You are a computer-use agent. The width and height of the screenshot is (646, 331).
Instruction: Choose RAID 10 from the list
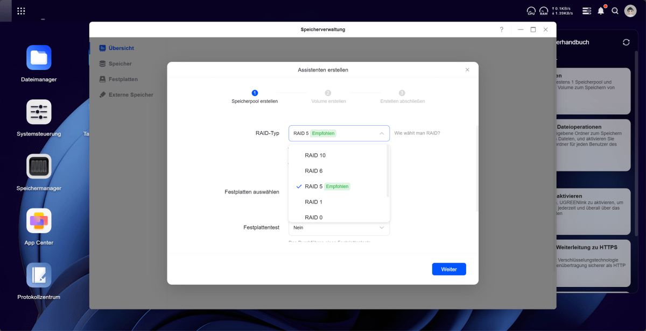tap(339, 155)
